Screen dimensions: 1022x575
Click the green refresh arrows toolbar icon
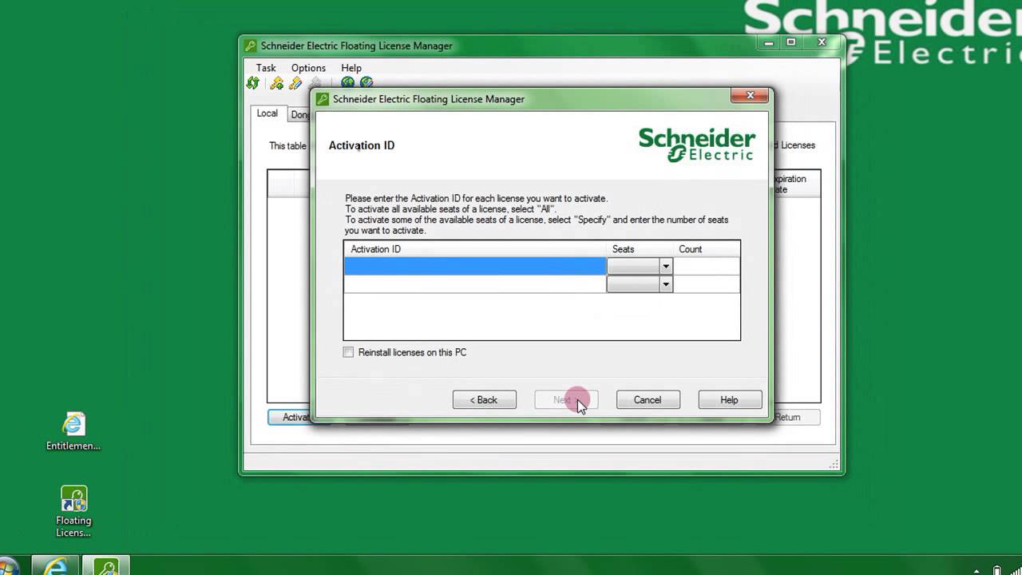point(253,83)
